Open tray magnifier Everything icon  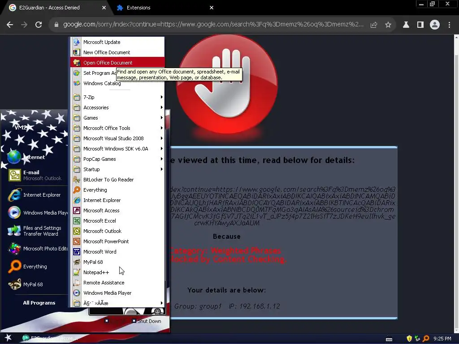coord(426,339)
